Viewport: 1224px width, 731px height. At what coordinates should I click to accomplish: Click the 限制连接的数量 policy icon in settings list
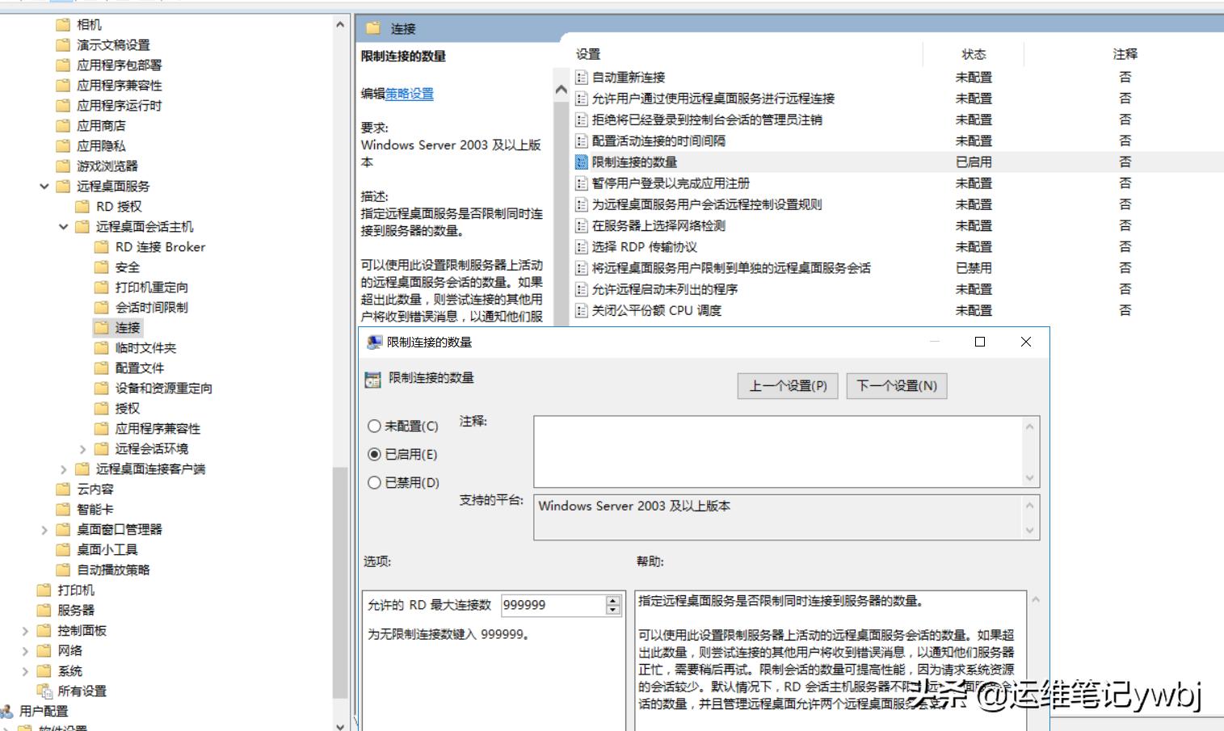click(583, 162)
